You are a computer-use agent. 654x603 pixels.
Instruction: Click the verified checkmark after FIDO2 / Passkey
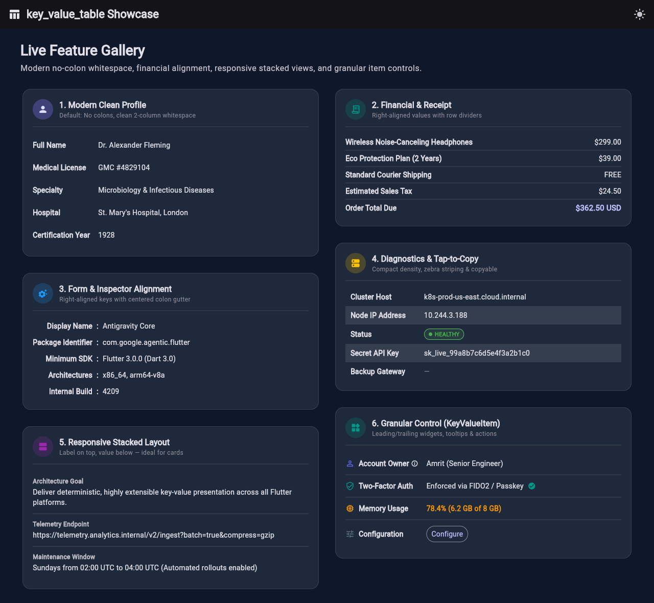coord(532,486)
